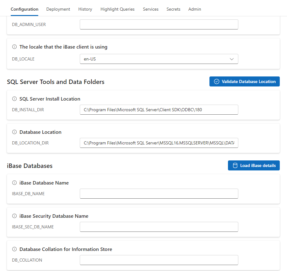
Task: Click the IBASE_SEC_DB_NAME input field
Action: point(159,227)
